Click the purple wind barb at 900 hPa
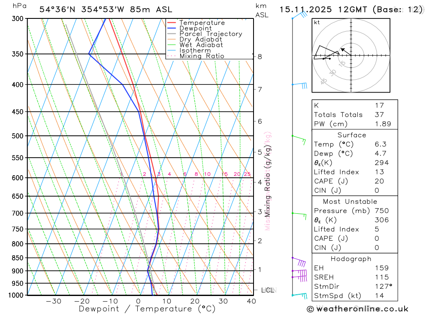This screenshot has width=429, height=314. (299, 273)
